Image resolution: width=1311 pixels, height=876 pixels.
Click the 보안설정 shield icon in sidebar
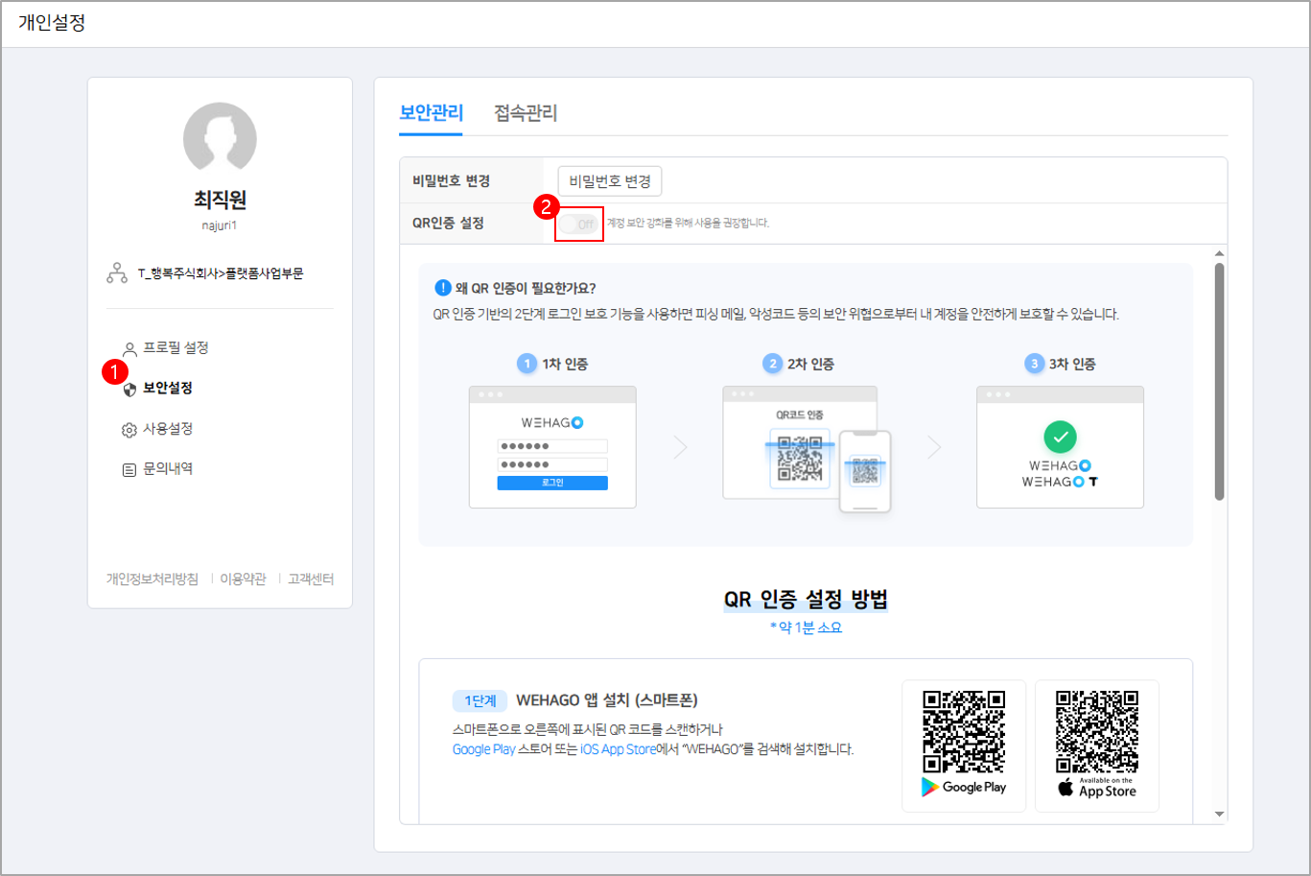(129, 388)
